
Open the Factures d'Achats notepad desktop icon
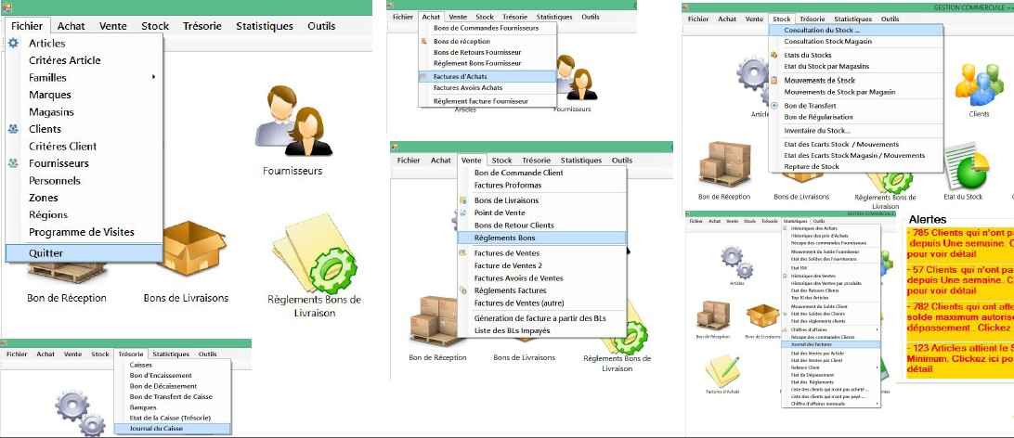coord(721,369)
